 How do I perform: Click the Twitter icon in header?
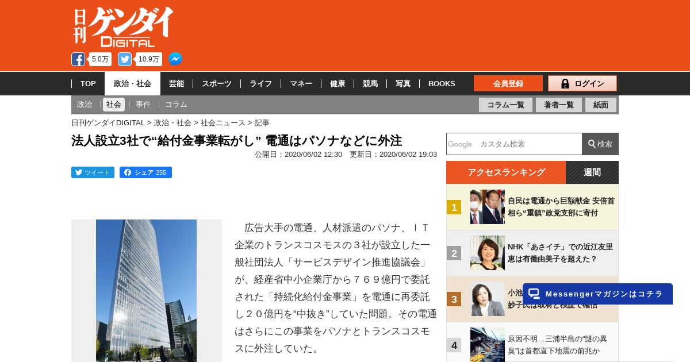click(125, 59)
